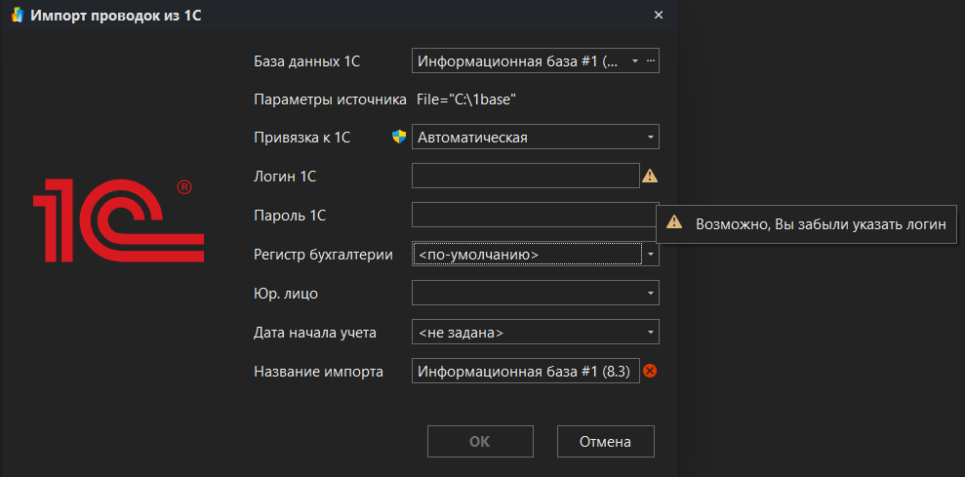
Task: Click the window title Импорт проводок из 1С
Action: pyautogui.click(x=116, y=16)
